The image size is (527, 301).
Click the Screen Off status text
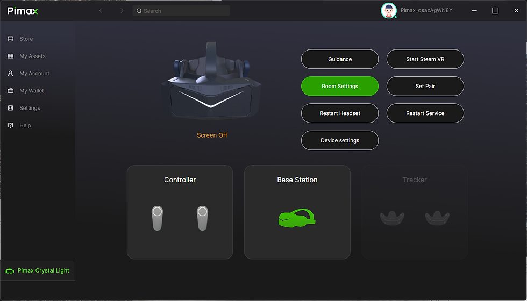tap(212, 135)
